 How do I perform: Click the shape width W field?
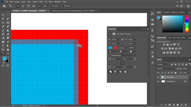click(x=115, y=40)
